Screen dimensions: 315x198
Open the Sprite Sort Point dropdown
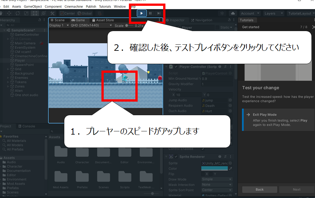(x=217, y=190)
